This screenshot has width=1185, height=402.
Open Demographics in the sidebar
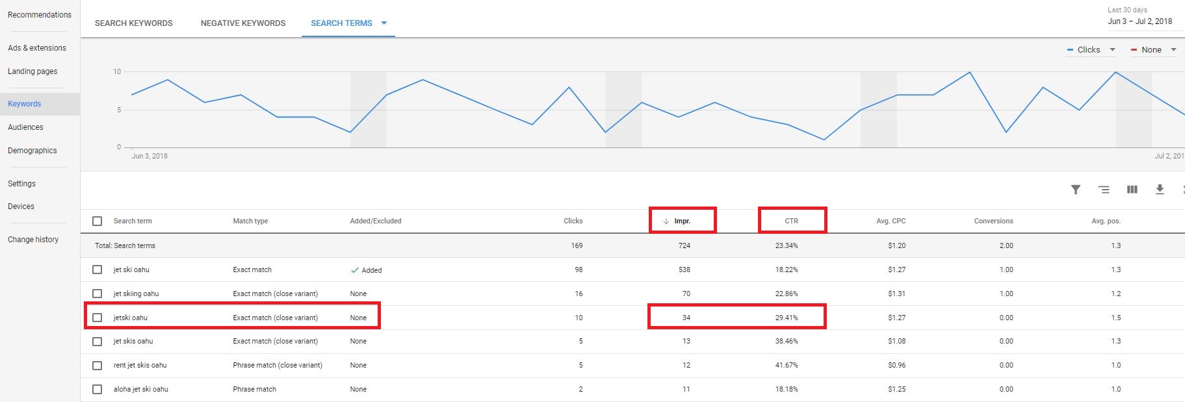[33, 151]
